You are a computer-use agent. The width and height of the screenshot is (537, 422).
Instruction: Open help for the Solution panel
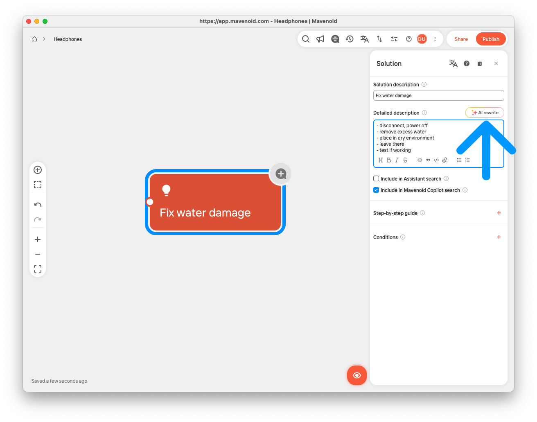[467, 63]
